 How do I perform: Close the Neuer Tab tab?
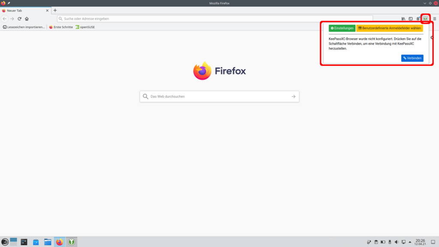tap(47, 10)
